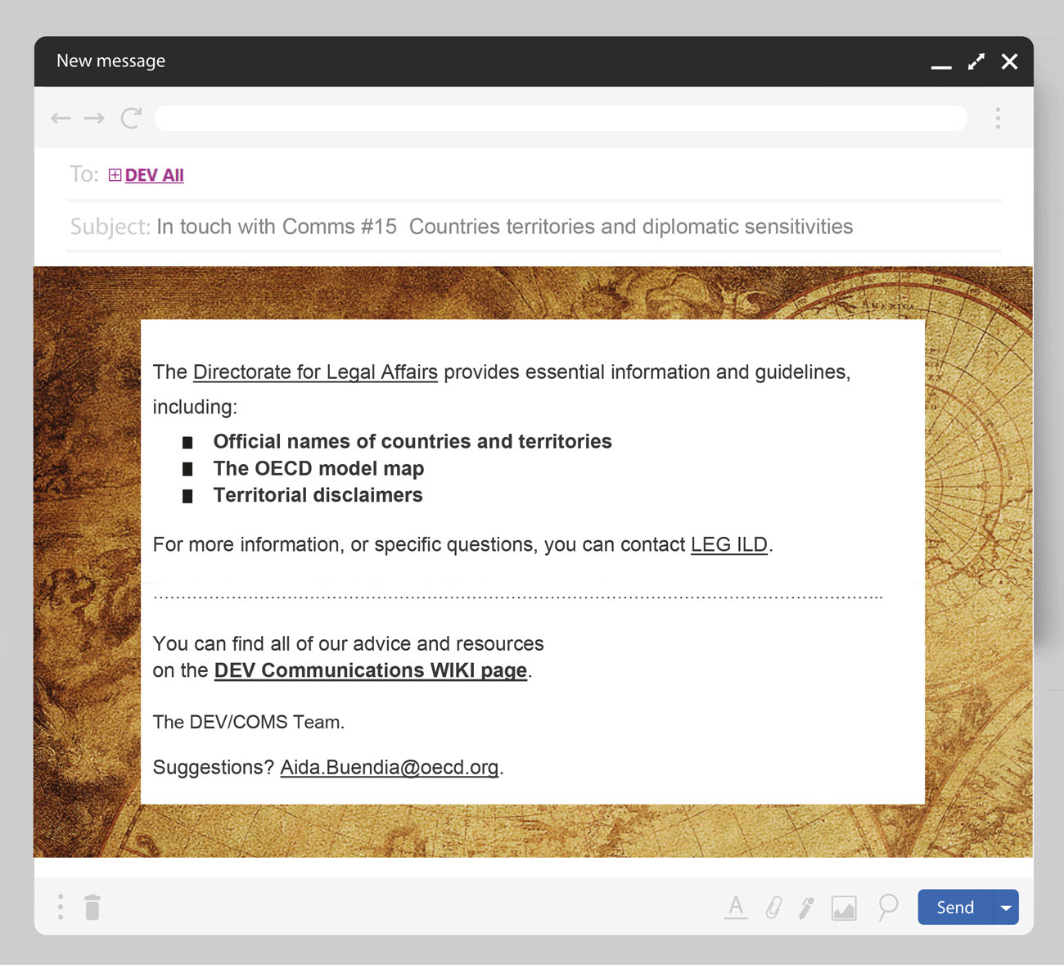Click the reload icon

tap(131, 119)
